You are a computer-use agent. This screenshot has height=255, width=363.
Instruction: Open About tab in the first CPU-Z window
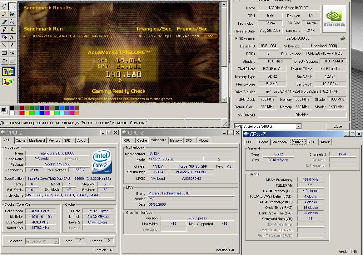82,140
